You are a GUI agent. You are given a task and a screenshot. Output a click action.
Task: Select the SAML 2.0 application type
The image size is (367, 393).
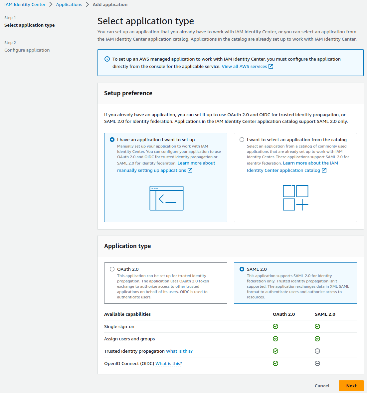(x=242, y=269)
